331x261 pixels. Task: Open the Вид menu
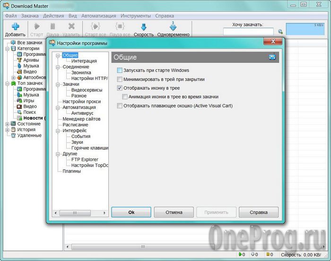73,16
